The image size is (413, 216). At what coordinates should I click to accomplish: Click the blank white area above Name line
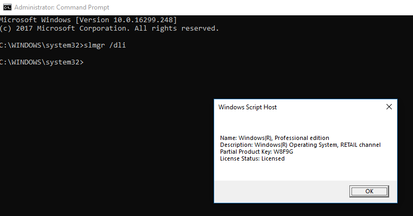(305, 124)
